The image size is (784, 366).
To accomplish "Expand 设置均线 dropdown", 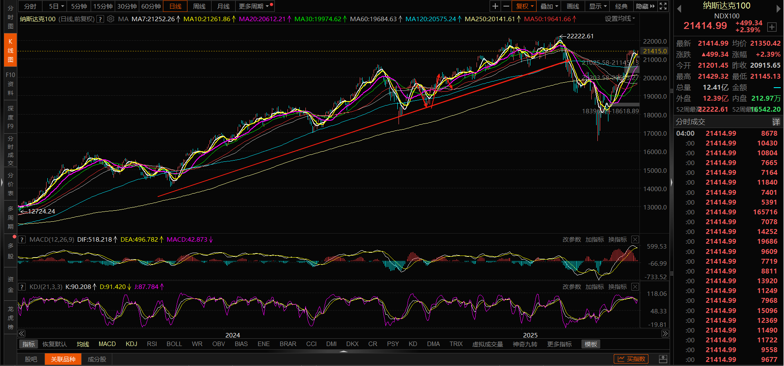I will [620, 19].
